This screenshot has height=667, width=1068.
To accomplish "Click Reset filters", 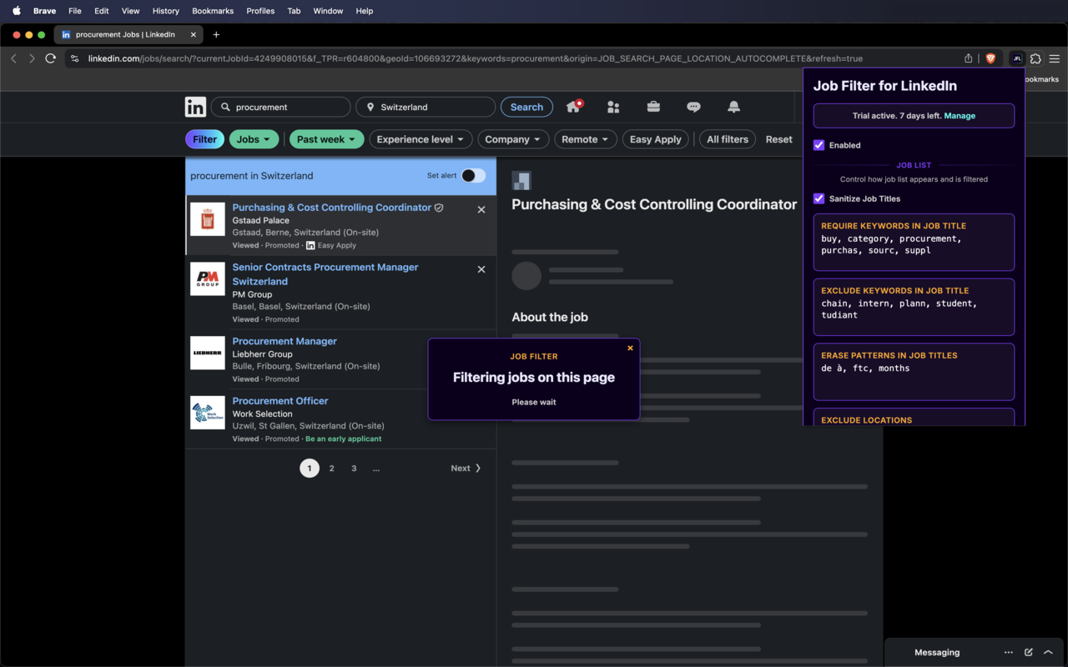I will (x=778, y=139).
